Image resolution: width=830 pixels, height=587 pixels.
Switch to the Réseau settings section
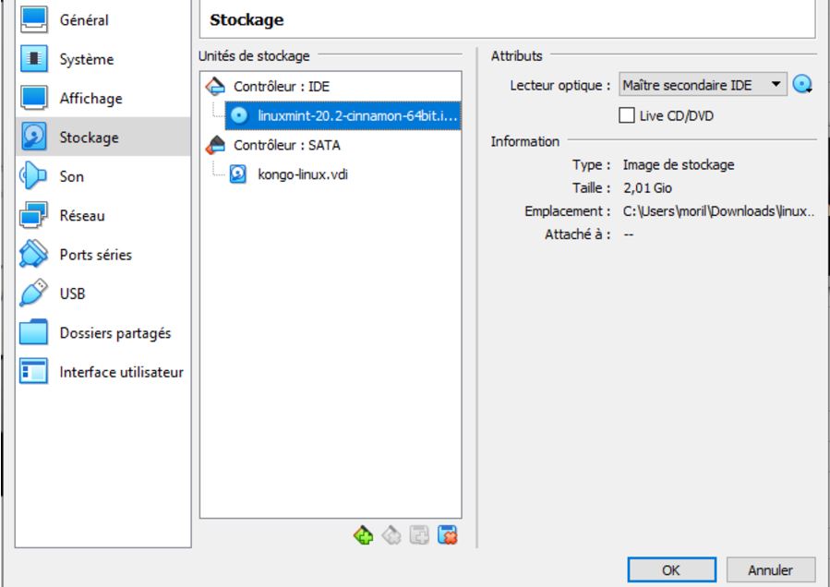[82, 216]
